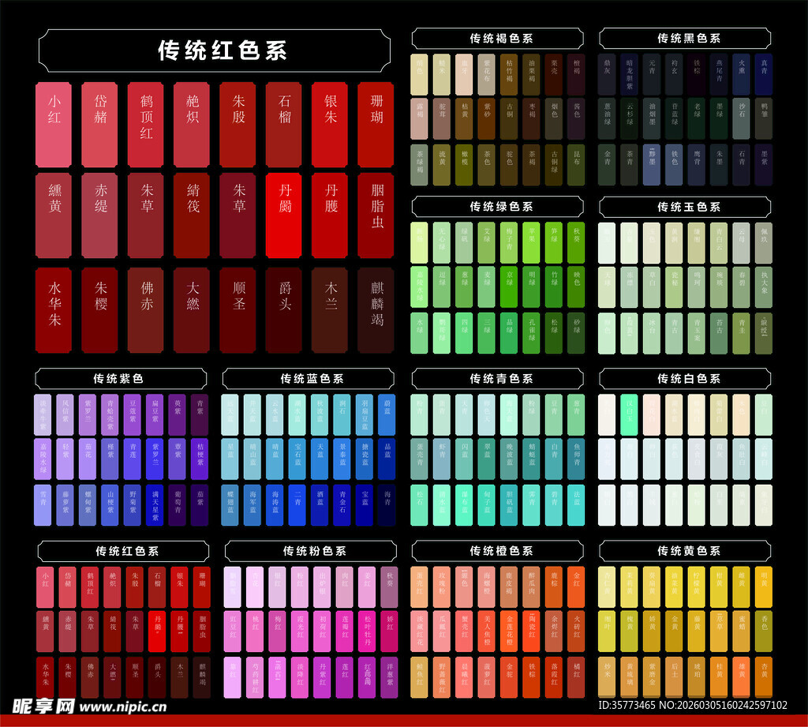Pick the large 胭脂虫 swatch
The height and width of the screenshot is (727, 808).
[x=376, y=215]
